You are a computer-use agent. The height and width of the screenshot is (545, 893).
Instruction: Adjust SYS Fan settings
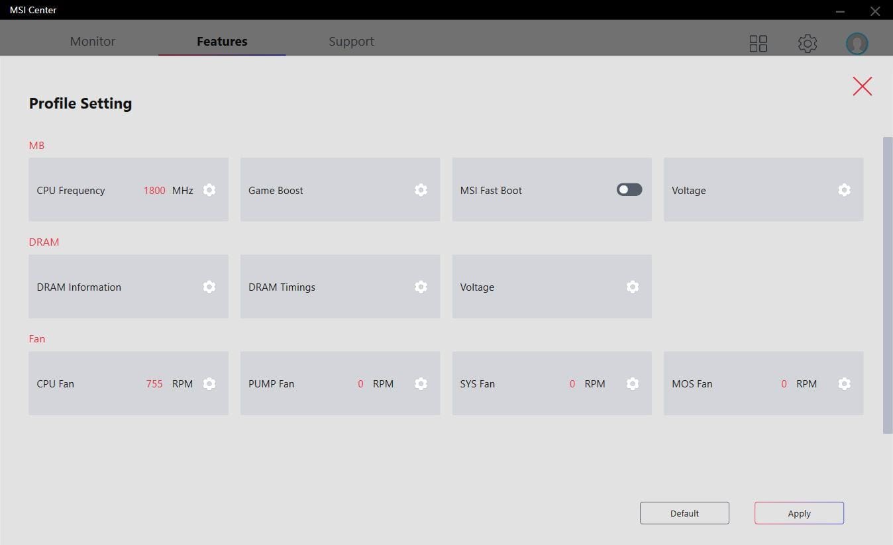(633, 383)
